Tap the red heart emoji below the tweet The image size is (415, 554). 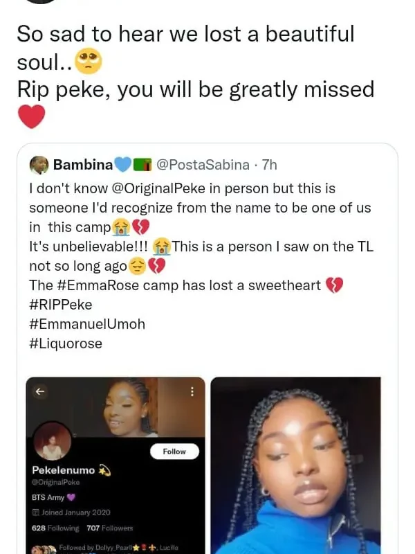point(31,116)
